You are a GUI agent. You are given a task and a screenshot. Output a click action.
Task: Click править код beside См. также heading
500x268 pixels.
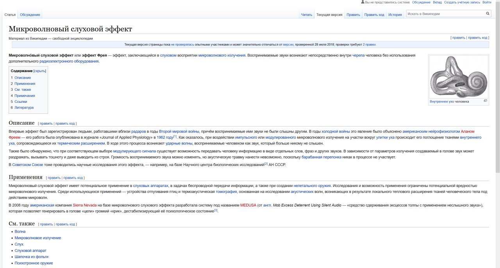pos(65,224)
